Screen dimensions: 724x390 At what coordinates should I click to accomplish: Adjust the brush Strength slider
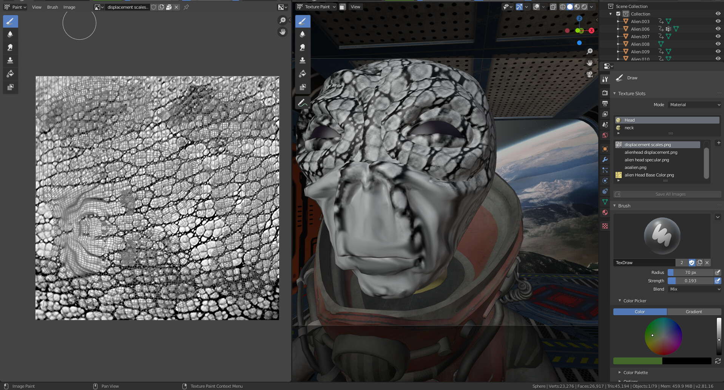pos(690,281)
